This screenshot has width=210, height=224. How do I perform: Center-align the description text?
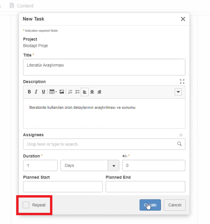coord(92,92)
